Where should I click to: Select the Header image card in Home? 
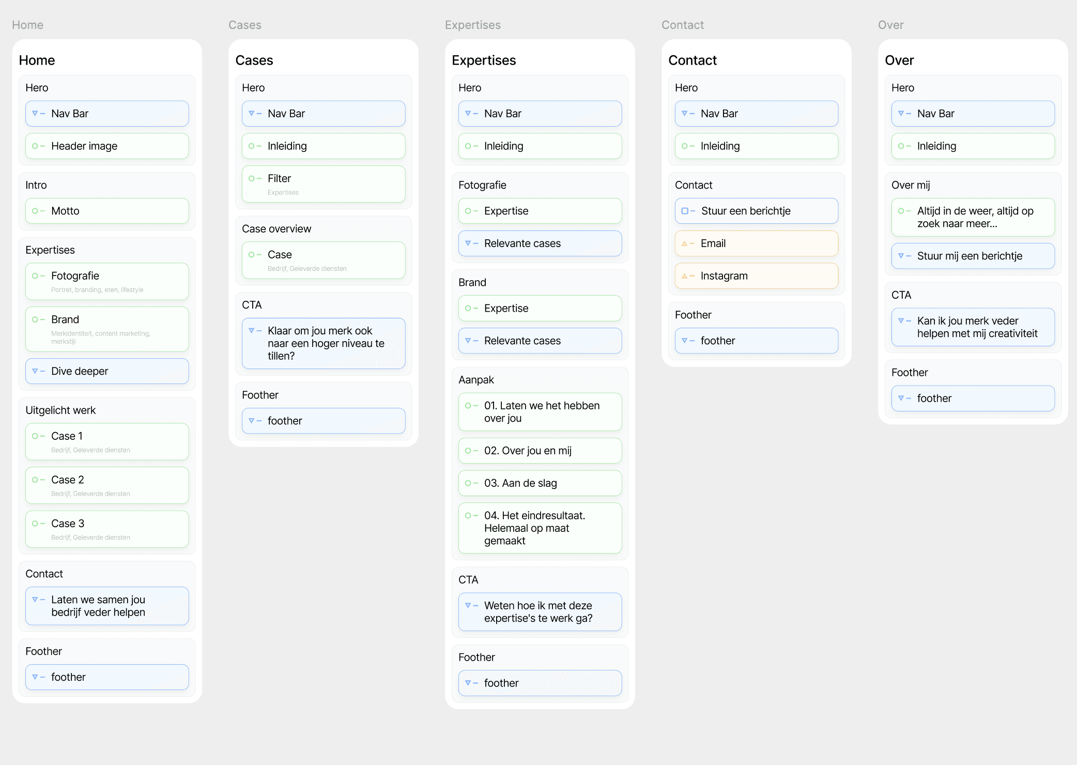click(x=107, y=146)
